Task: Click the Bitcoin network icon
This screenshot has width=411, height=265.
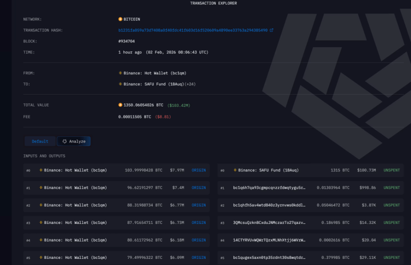Action: 120,19
